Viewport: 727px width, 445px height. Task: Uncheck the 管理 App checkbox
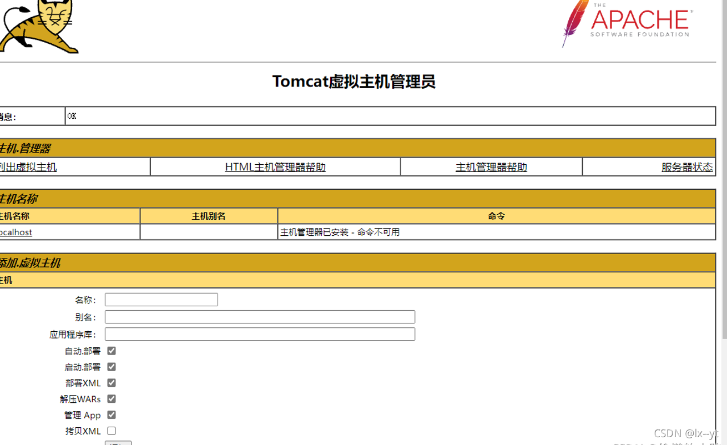112,414
